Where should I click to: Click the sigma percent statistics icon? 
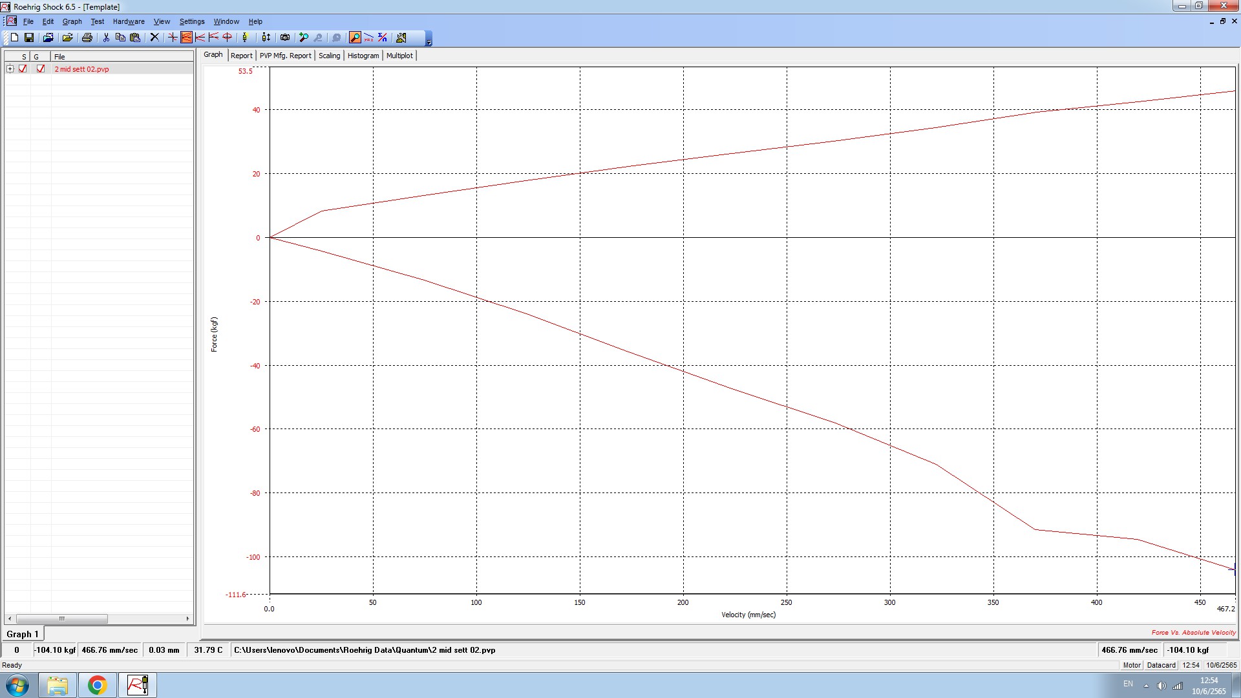coord(383,37)
